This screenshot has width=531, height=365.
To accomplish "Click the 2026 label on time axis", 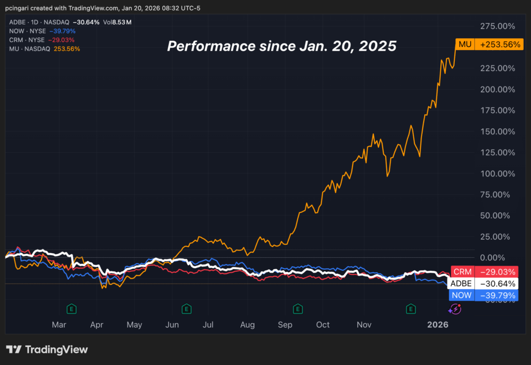I will pos(438,325).
